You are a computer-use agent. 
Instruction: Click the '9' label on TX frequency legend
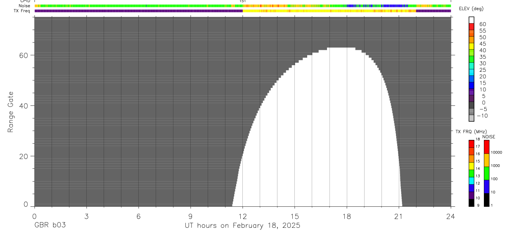tap(478, 205)
